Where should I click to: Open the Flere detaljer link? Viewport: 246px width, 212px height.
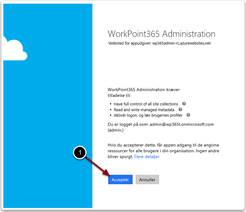pos(147,157)
